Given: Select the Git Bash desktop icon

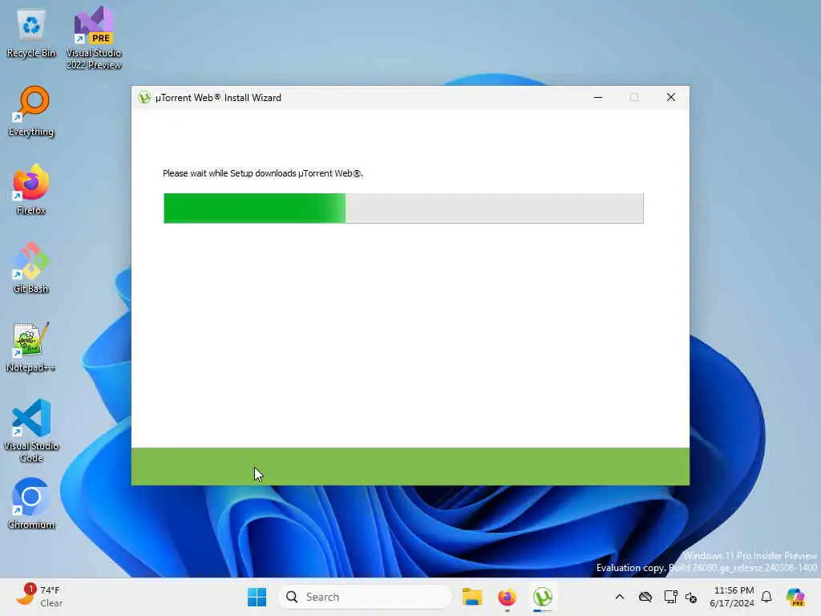Looking at the screenshot, I should tap(31, 268).
